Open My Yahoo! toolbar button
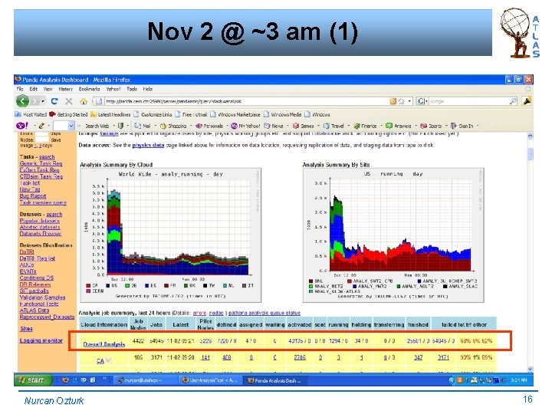This screenshot has width=552, height=414. click(x=245, y=126)
